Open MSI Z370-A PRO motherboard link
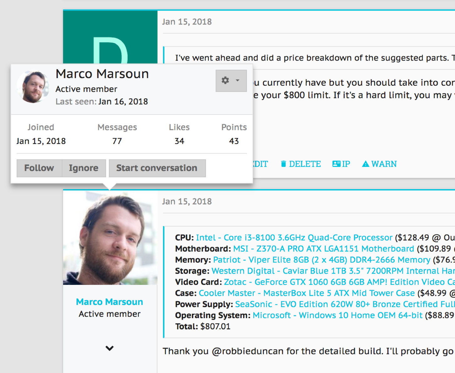 point(324,249)
